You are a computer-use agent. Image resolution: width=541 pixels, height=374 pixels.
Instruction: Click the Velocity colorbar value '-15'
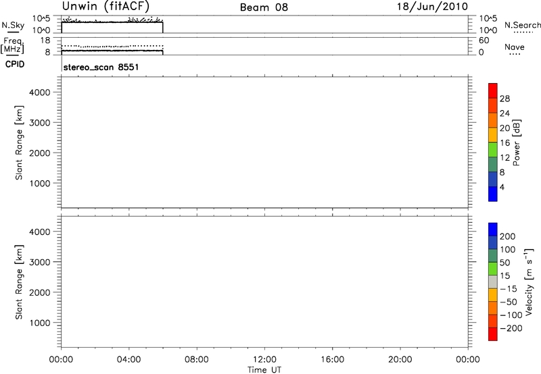509,289
